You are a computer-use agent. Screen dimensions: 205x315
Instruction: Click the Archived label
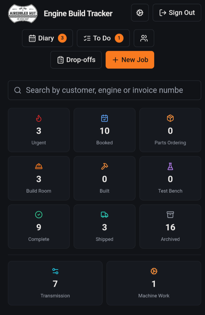point(170,239)
